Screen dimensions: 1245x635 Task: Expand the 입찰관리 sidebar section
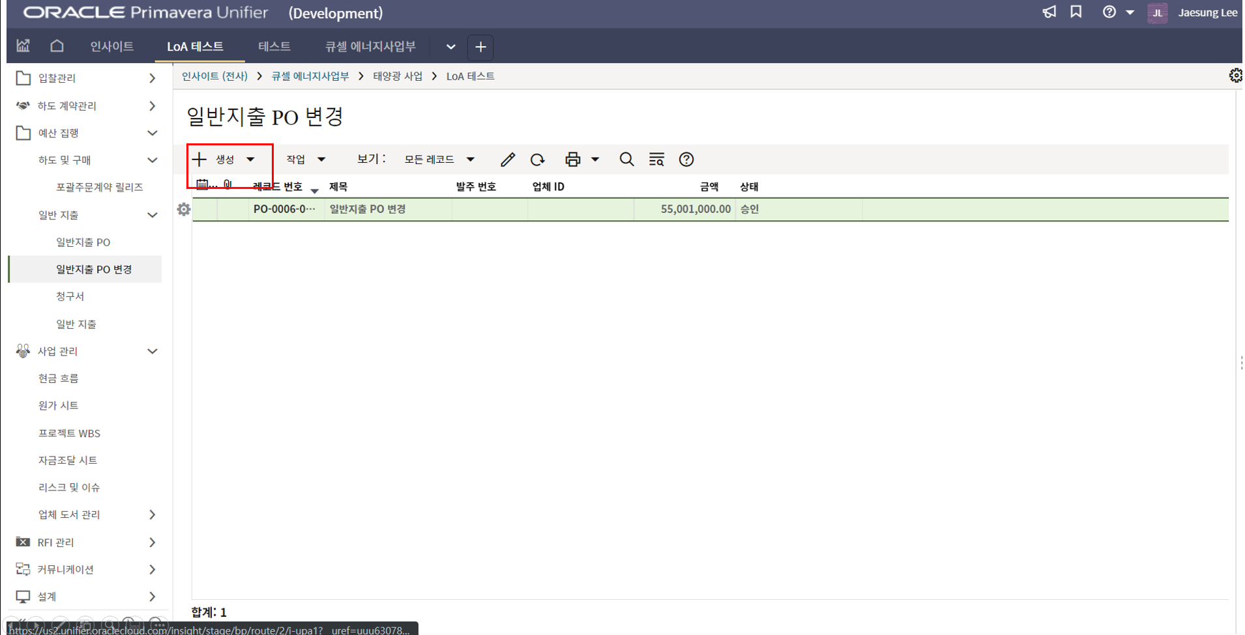tap(152, 78)
